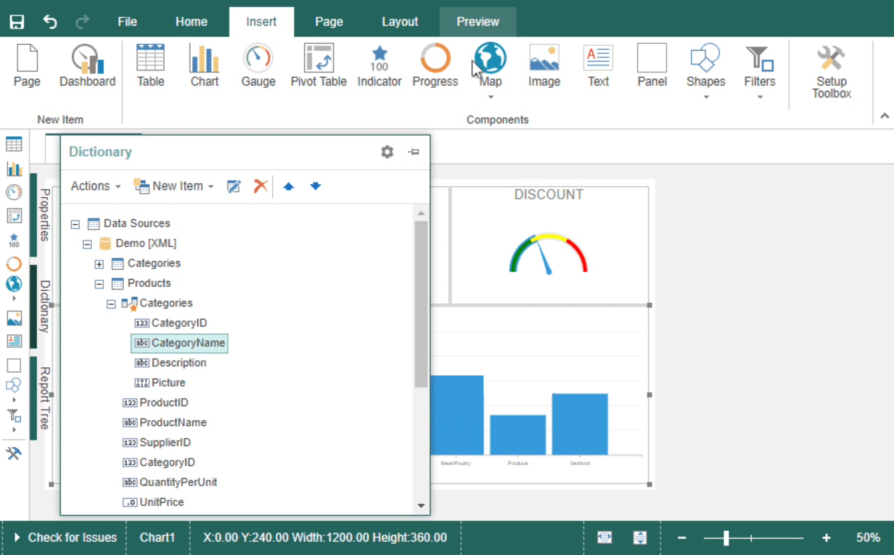Open the File menu
Viewport: 894px width, 555px height.
point(127,22)
